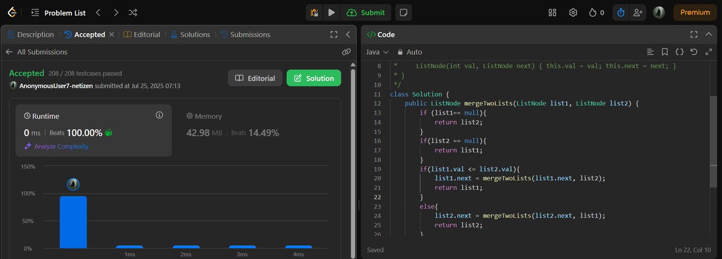Toggle the Auto lock setting
The width and height of the screenshot is (722, 259).
pyautogui.click(x=410, y=52)
